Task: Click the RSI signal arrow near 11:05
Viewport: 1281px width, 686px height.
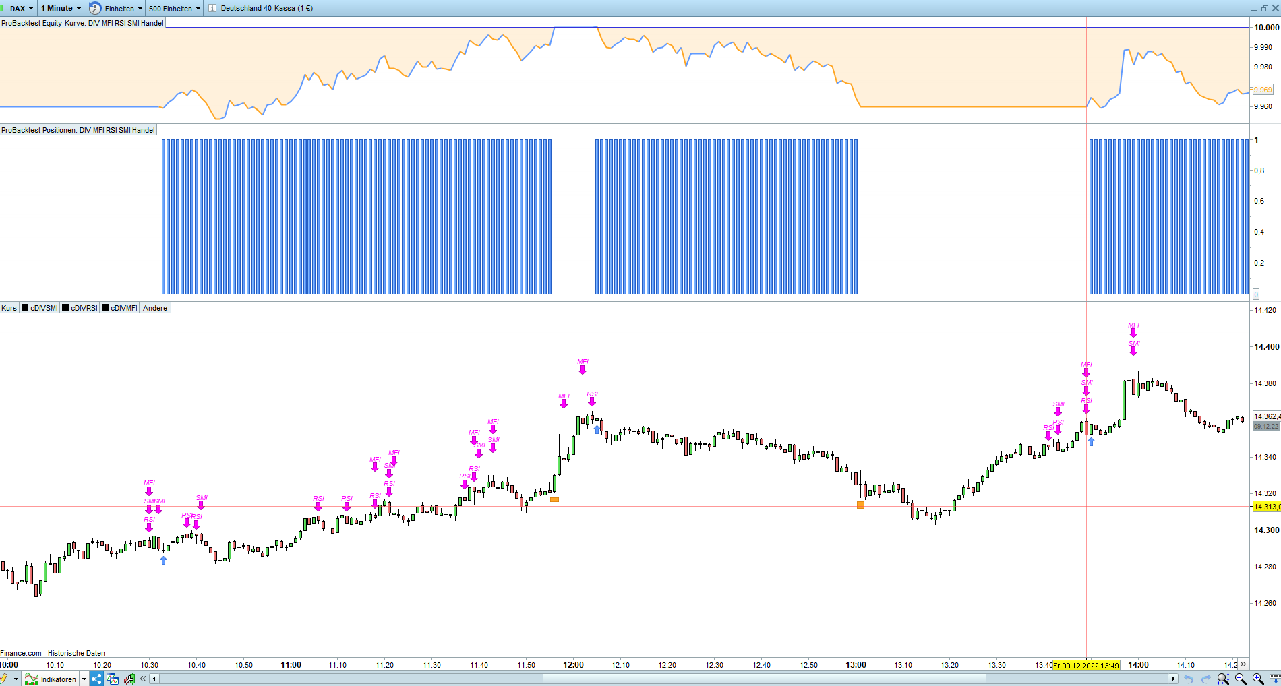Action: point(318,506)
